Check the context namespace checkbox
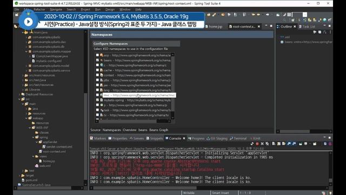 [x=97, y=75]
